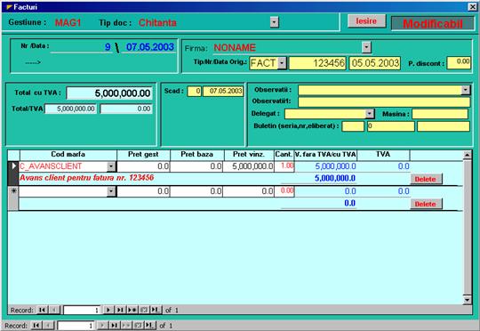Open the FACT document type dropdown
Image resolution: width=480 pixels, height=331 pixels.
click(x=282, y=63)
